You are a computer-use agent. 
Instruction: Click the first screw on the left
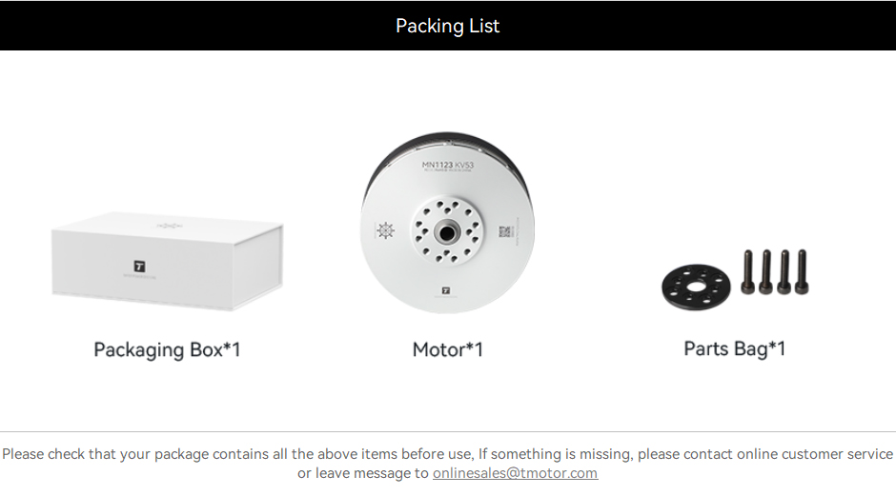click(748, 271)
